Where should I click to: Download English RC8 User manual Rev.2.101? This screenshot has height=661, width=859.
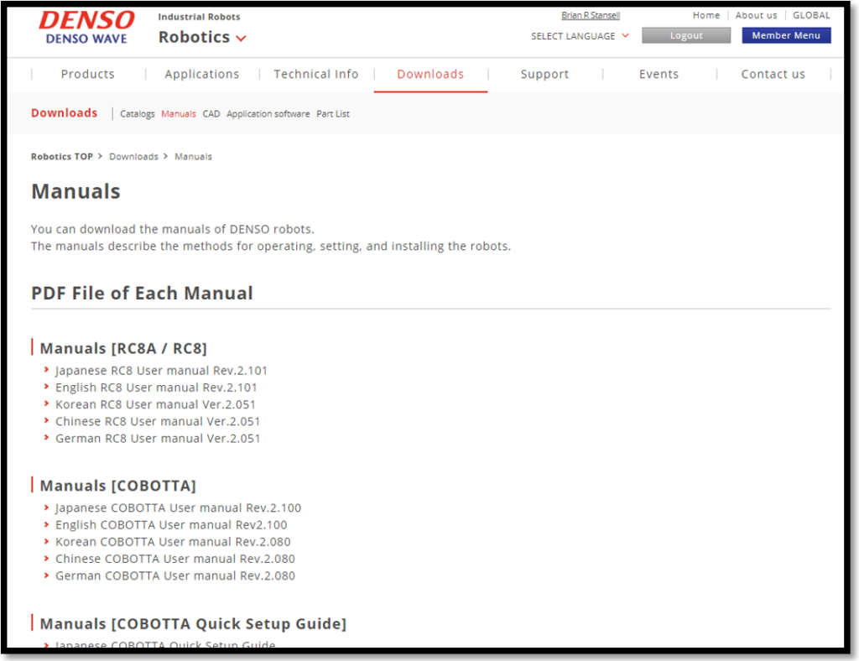156,388
